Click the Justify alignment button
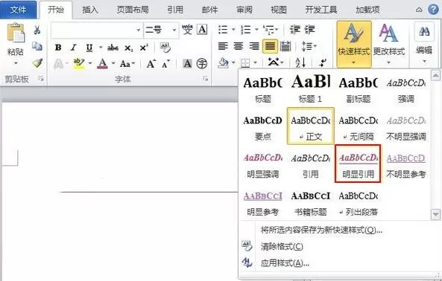The image size is (442, 281). coord(270,46)
